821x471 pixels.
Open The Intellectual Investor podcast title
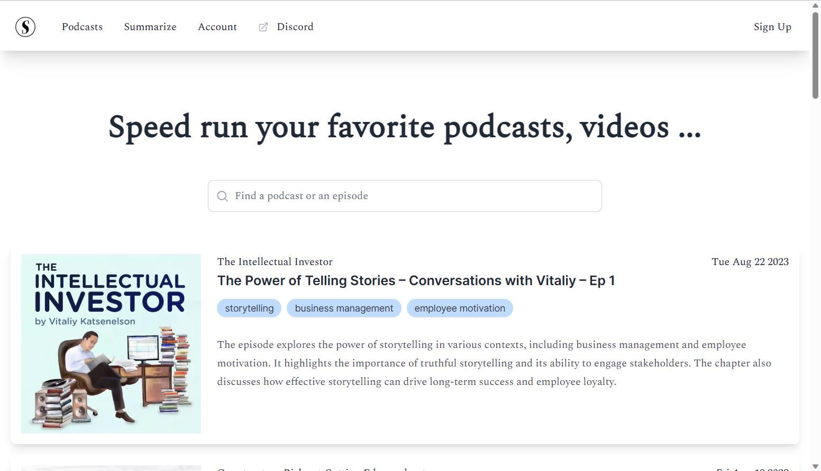[x=275, y=261]
